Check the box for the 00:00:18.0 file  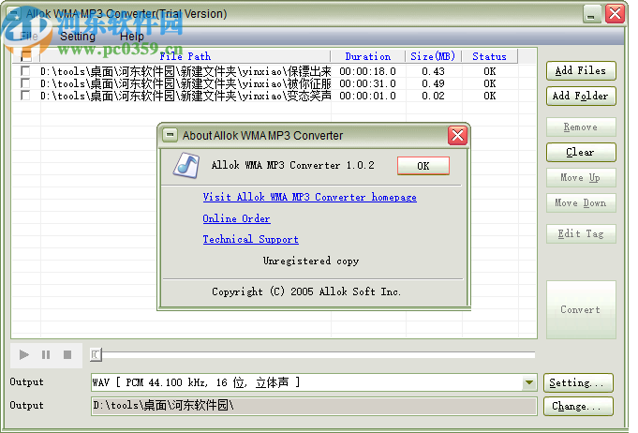coord(25,71)
